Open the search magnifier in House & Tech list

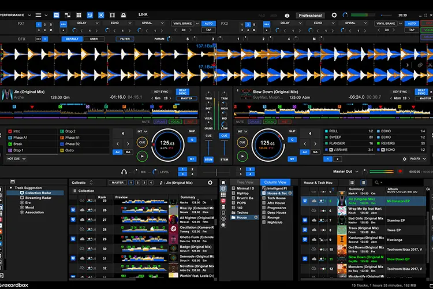(377, 183)
